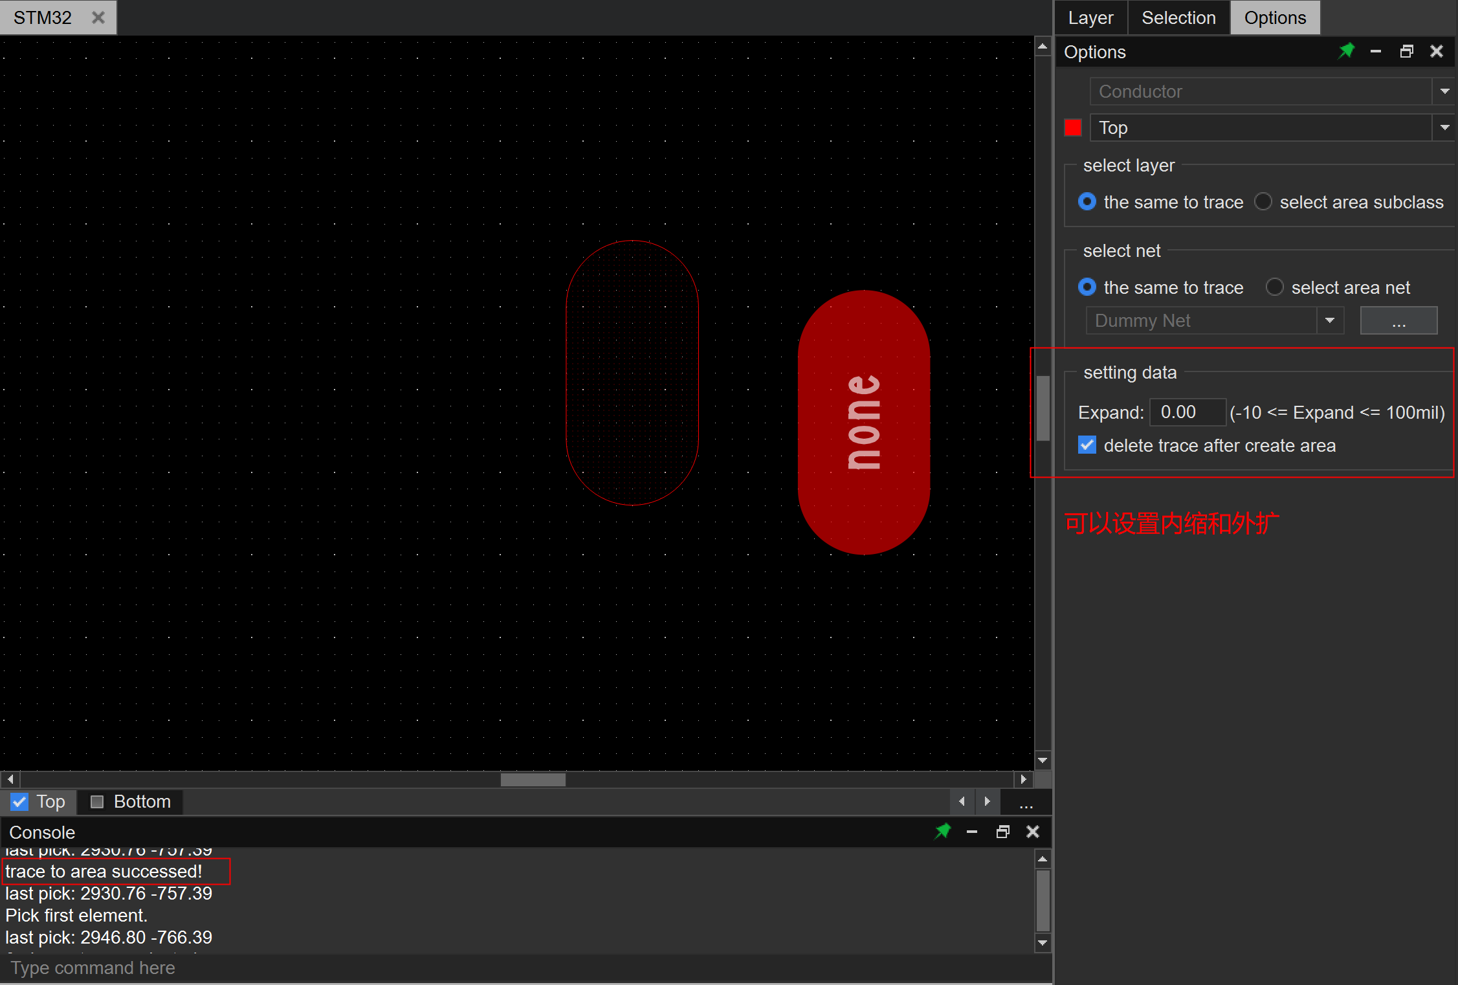Uncheck delete trace after create area
Screen dimensions: 1458x985
1087,445
